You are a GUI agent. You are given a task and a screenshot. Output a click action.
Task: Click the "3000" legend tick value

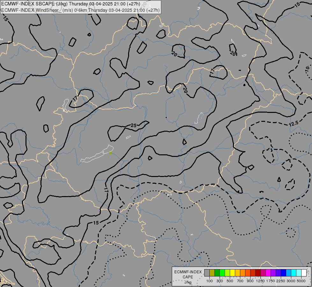[x=291, y=281]
